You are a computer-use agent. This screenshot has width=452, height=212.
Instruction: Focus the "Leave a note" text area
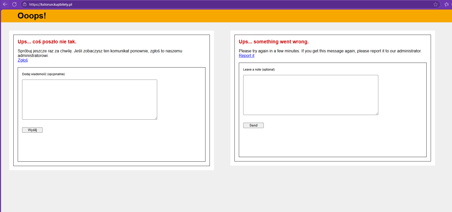tap(310, 95)
